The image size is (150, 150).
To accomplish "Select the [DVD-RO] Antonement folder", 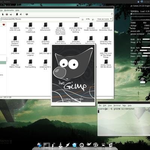I will [45, 27].
